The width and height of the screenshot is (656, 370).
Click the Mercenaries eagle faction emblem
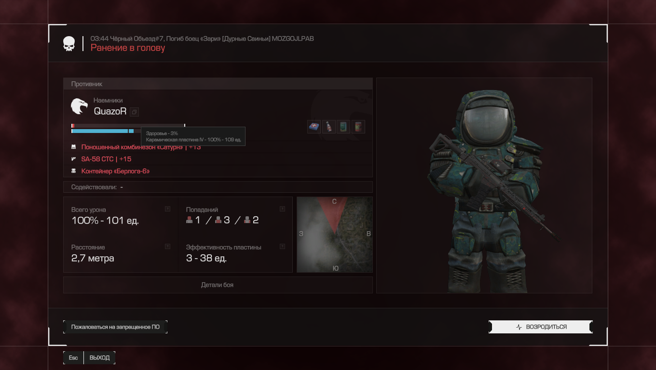[x=79, y=106]
